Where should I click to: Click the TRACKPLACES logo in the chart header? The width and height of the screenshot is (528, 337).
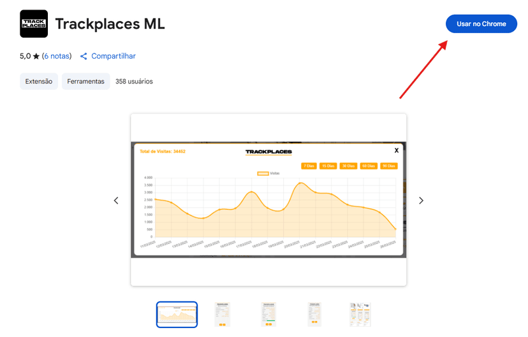268,152
